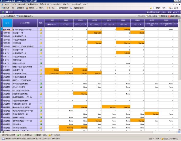Click the Pattern settings (パターン設定) icon

coord(147,16)
